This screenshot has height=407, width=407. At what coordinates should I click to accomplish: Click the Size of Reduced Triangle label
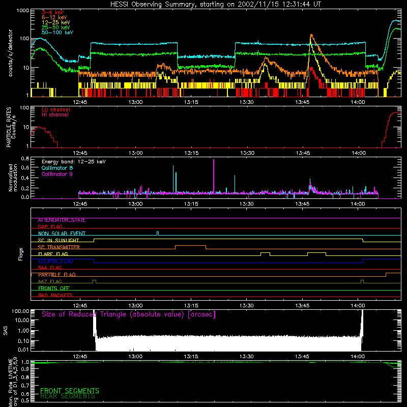click(129, 314)
